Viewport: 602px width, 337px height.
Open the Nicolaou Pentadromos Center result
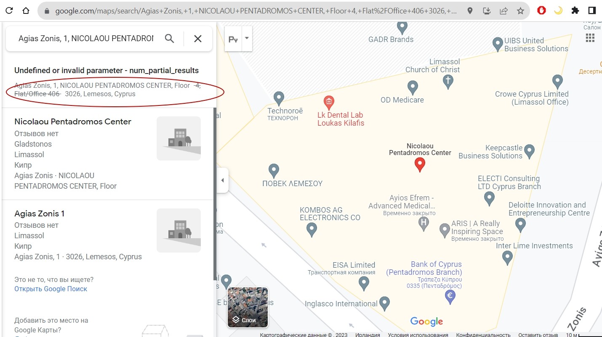point(108,154)
